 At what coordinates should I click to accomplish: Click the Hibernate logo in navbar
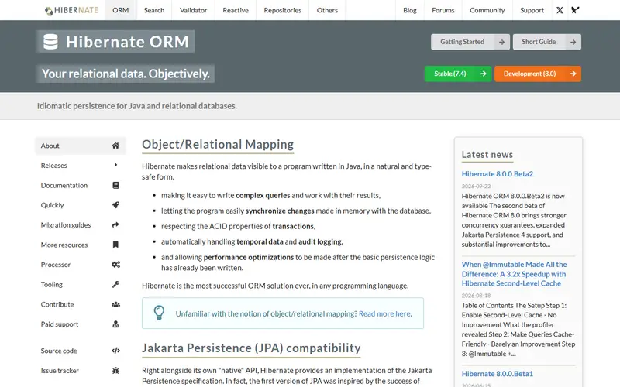(71, 10)
